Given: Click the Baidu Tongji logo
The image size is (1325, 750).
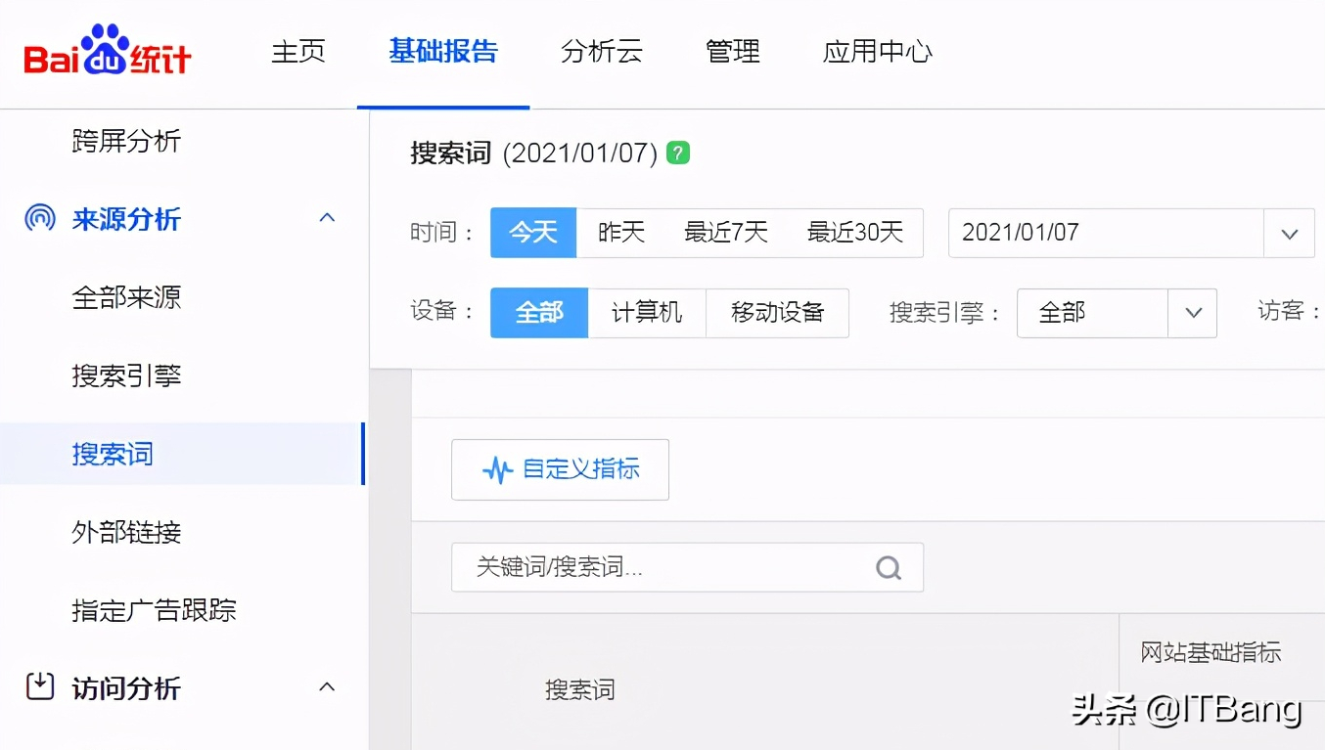Looking at the screenshot, I should [108, 51].
